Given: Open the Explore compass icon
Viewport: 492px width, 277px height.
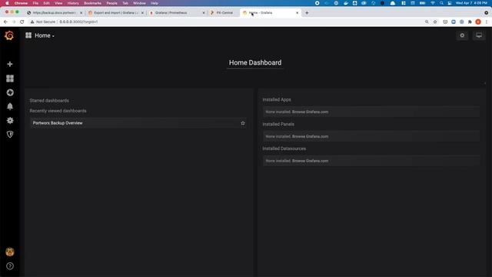Looking at the screenshot, I should point(10,92).
